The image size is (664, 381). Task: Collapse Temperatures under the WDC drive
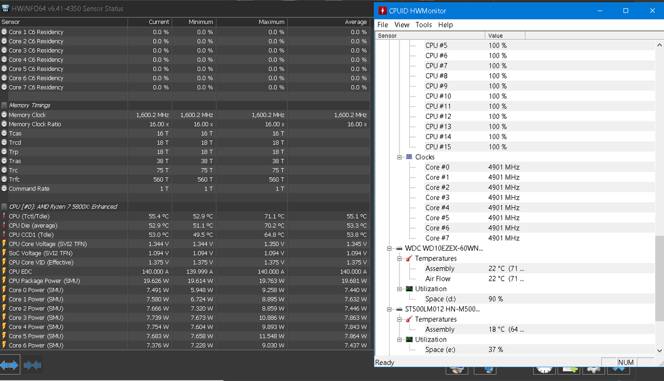[400, 258]
